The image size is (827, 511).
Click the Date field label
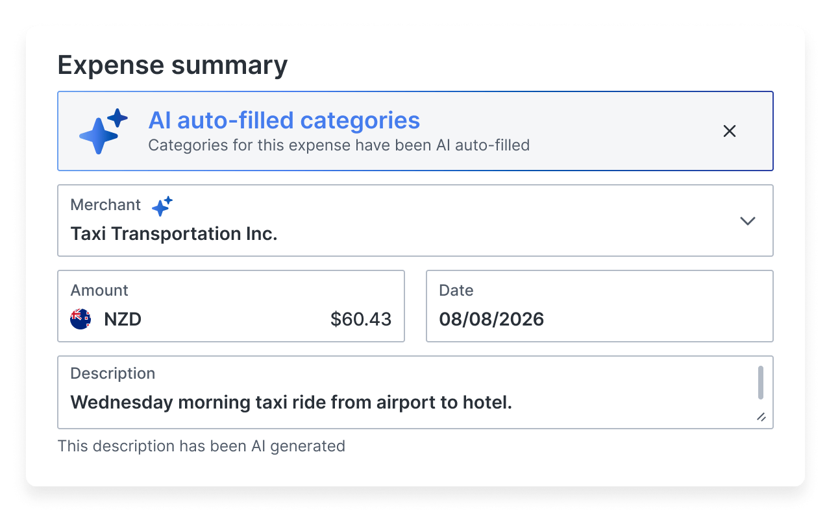click(456, 291)
